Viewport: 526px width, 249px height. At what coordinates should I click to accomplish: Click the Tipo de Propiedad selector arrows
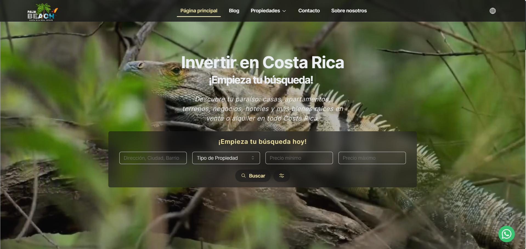point(253,158)
